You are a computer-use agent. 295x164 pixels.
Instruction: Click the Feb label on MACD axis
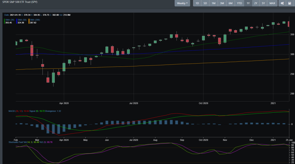pyautogui.click(x=16, y=140)
